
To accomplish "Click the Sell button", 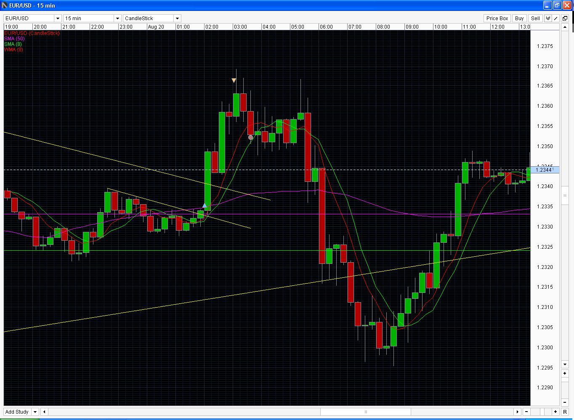I will [x=535, y=18].
